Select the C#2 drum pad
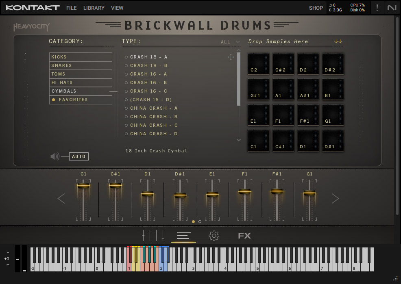This screenshot has width=401, height=284. [x=283, y=64]
